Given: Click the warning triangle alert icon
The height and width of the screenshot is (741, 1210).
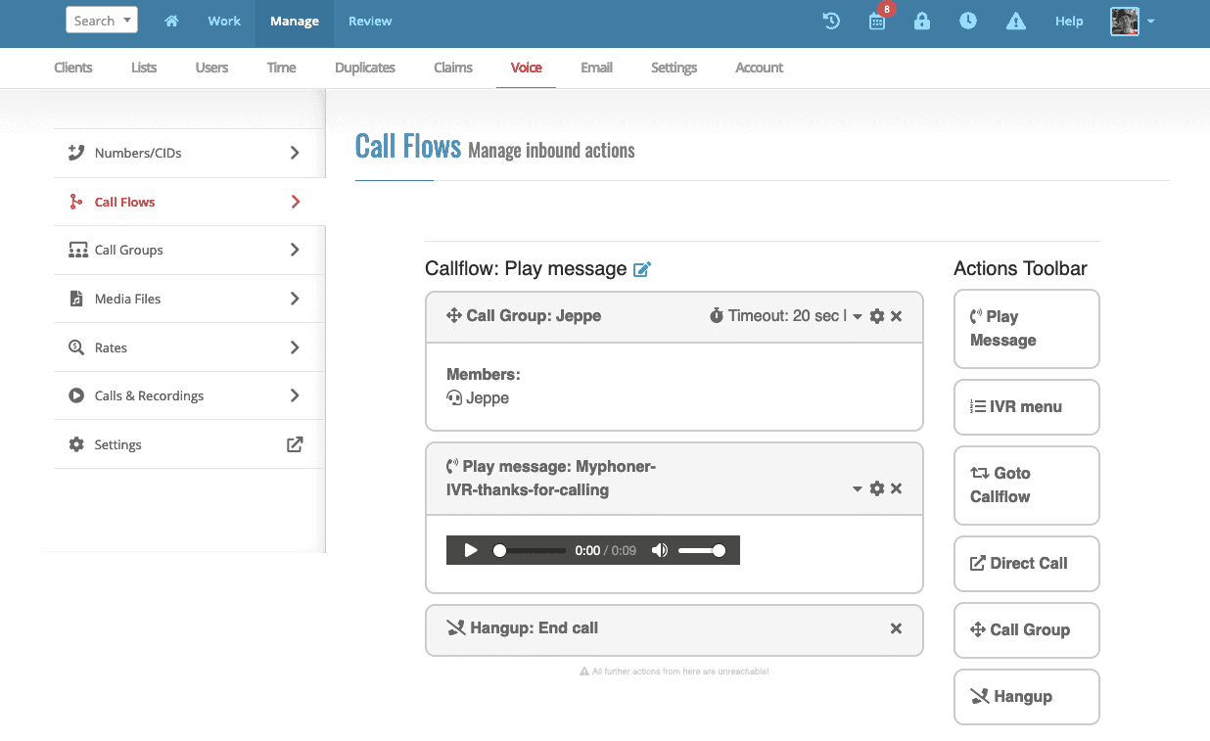Looking at the screenshot, I should click(1015, 21).
